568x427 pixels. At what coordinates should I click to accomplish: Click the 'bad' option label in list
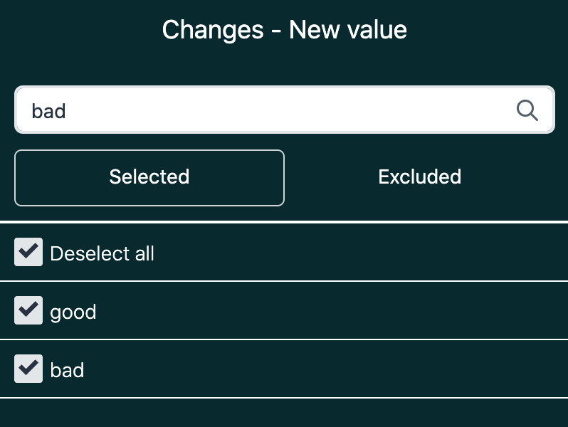(x=67, y=370)
